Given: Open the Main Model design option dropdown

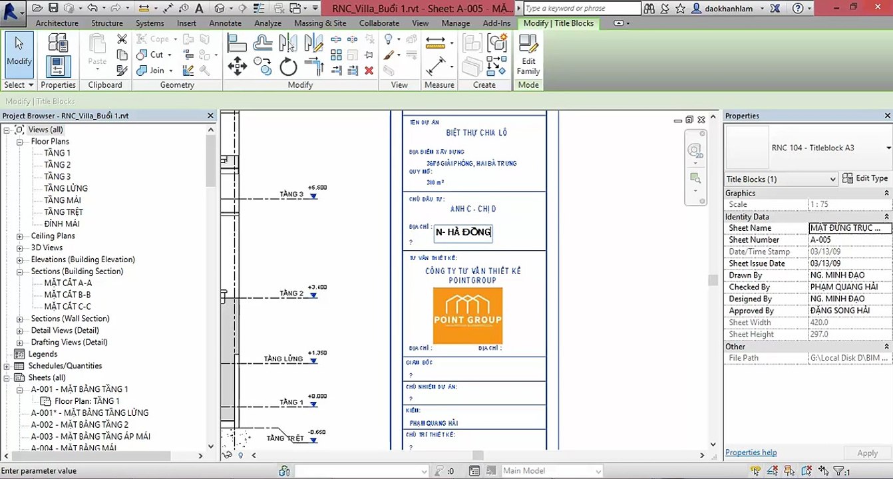Looking at the screenshot, I should pos(598,471).
